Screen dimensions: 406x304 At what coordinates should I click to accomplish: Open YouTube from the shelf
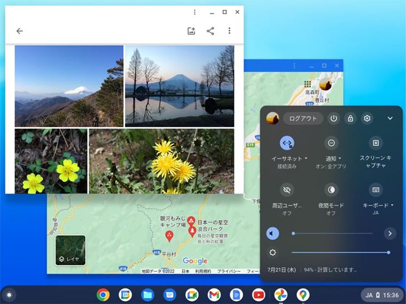259,295
